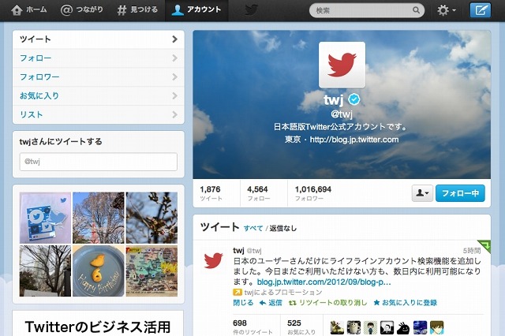Viewport: 505px width, 336px height.
Task: Click chevron next to フォロワー row
Action: pos(175,77)
